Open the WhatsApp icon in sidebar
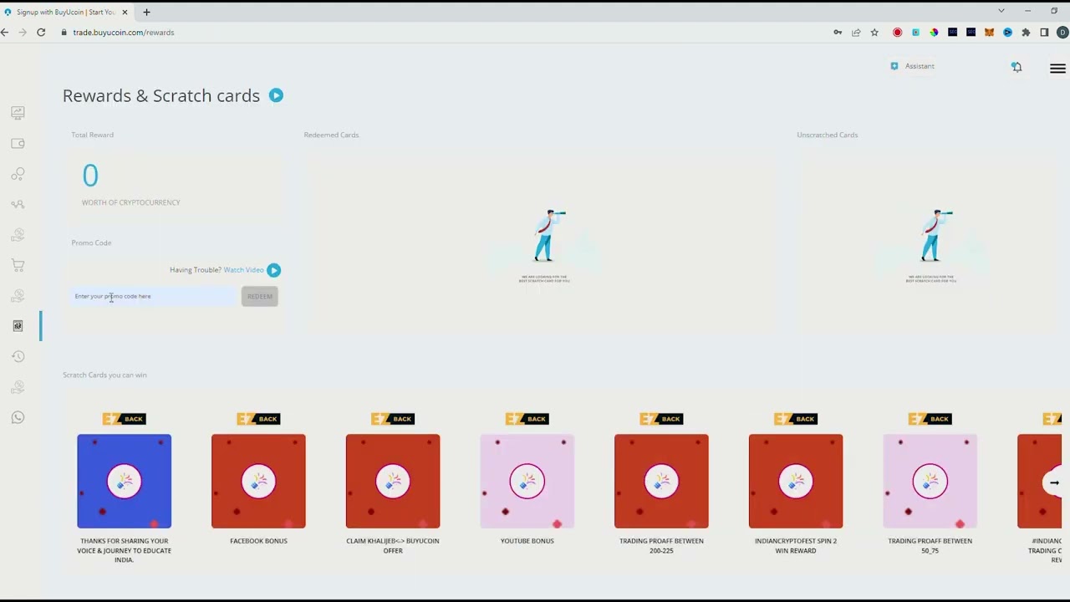Screen dimensions: 1070x602 18,417
